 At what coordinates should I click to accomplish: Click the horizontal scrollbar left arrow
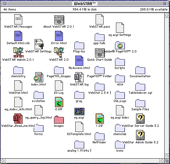click(3, 161)
